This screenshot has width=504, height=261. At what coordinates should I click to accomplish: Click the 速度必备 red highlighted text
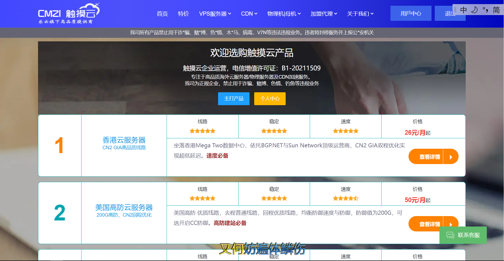[x=217, y=156]
